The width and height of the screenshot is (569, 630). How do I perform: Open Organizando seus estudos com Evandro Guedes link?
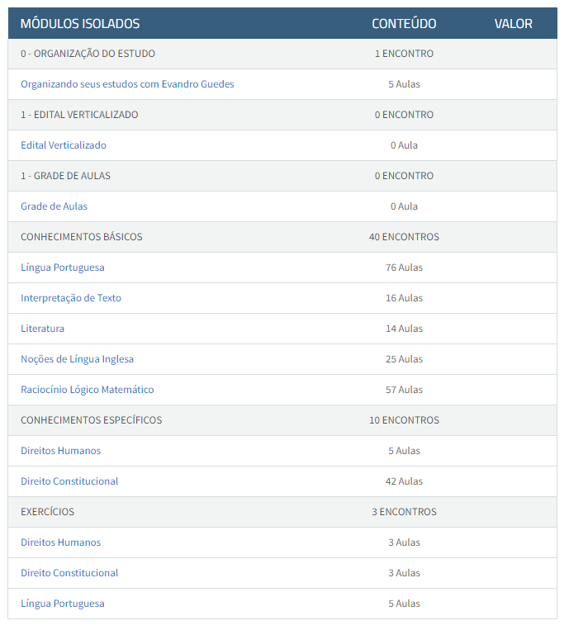127,84
